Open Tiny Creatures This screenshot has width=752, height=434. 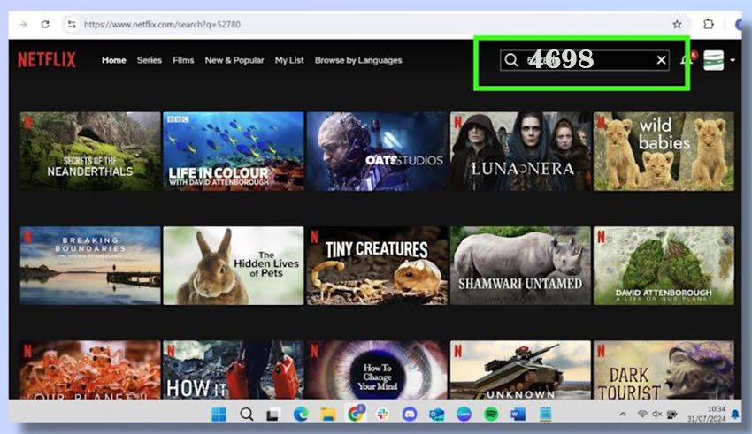point(377,265)
